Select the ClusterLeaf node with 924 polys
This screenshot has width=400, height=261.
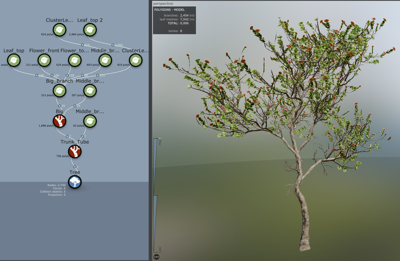[x=59, y=30]
